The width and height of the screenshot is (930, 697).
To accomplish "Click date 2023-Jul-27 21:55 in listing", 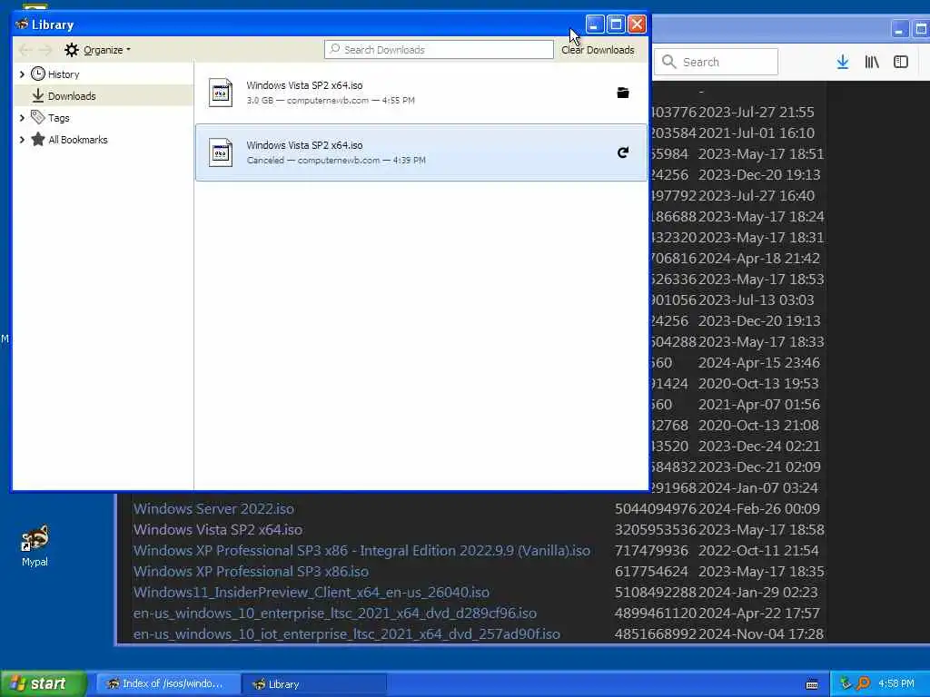I will [757, 112].
